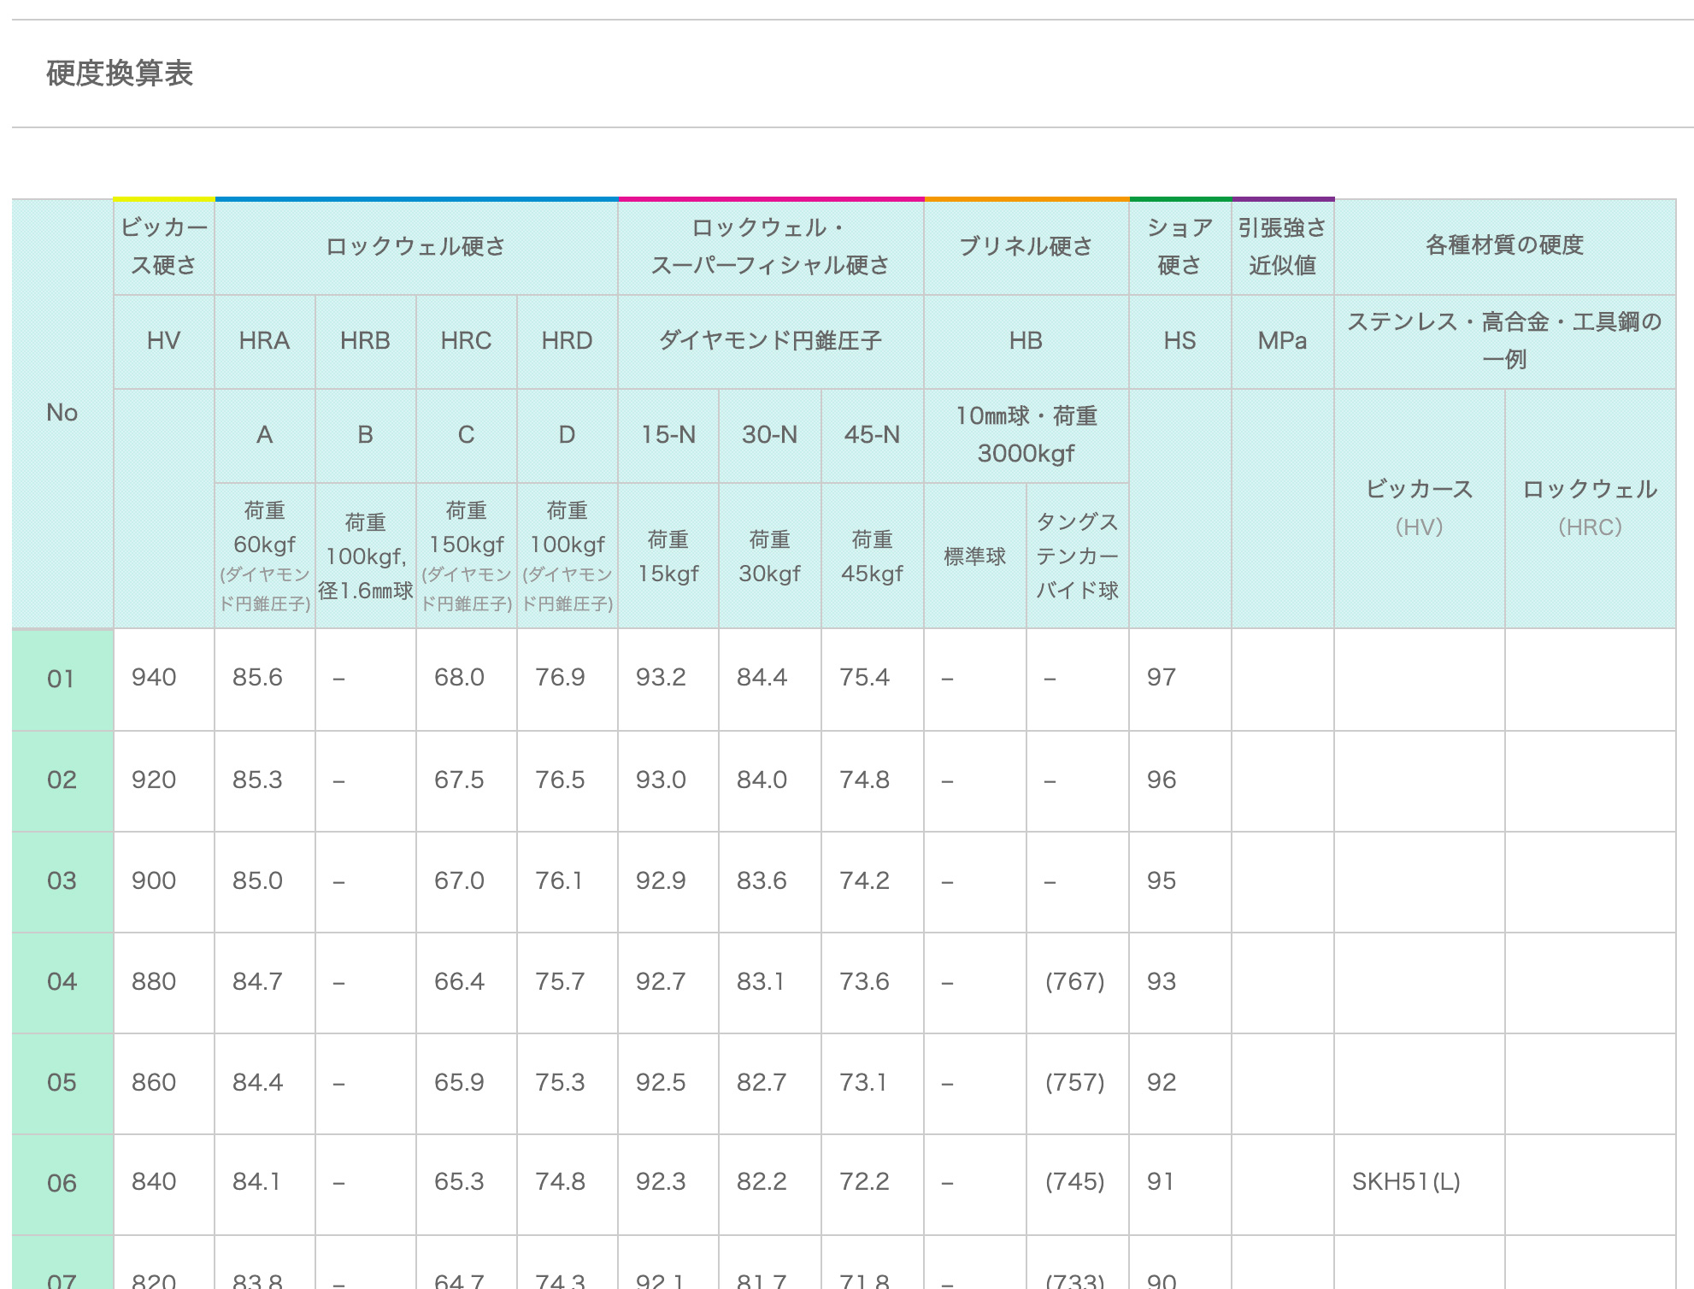Click Brinell value (745)

pyautogui.click(x=1075, y=1182)
